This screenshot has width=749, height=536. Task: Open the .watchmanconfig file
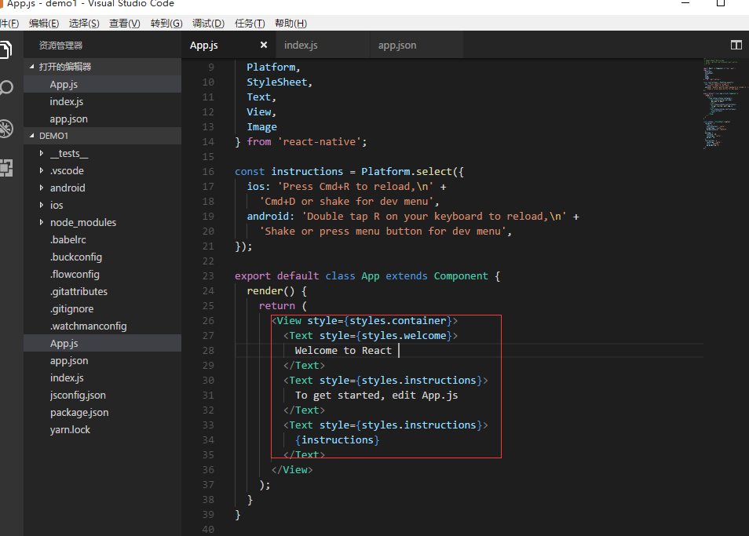[102, 326]
